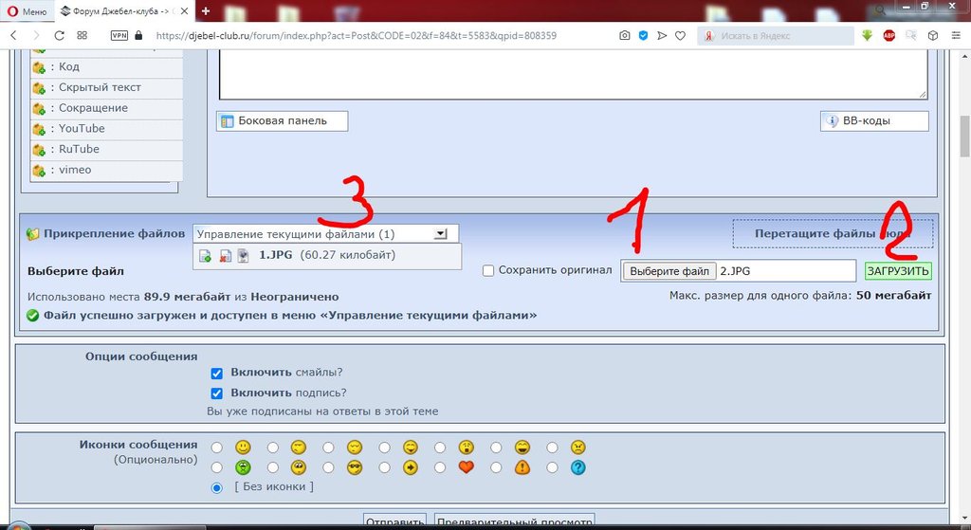
Task: Select radio button next to red heart
Action: tap(440, 467)
